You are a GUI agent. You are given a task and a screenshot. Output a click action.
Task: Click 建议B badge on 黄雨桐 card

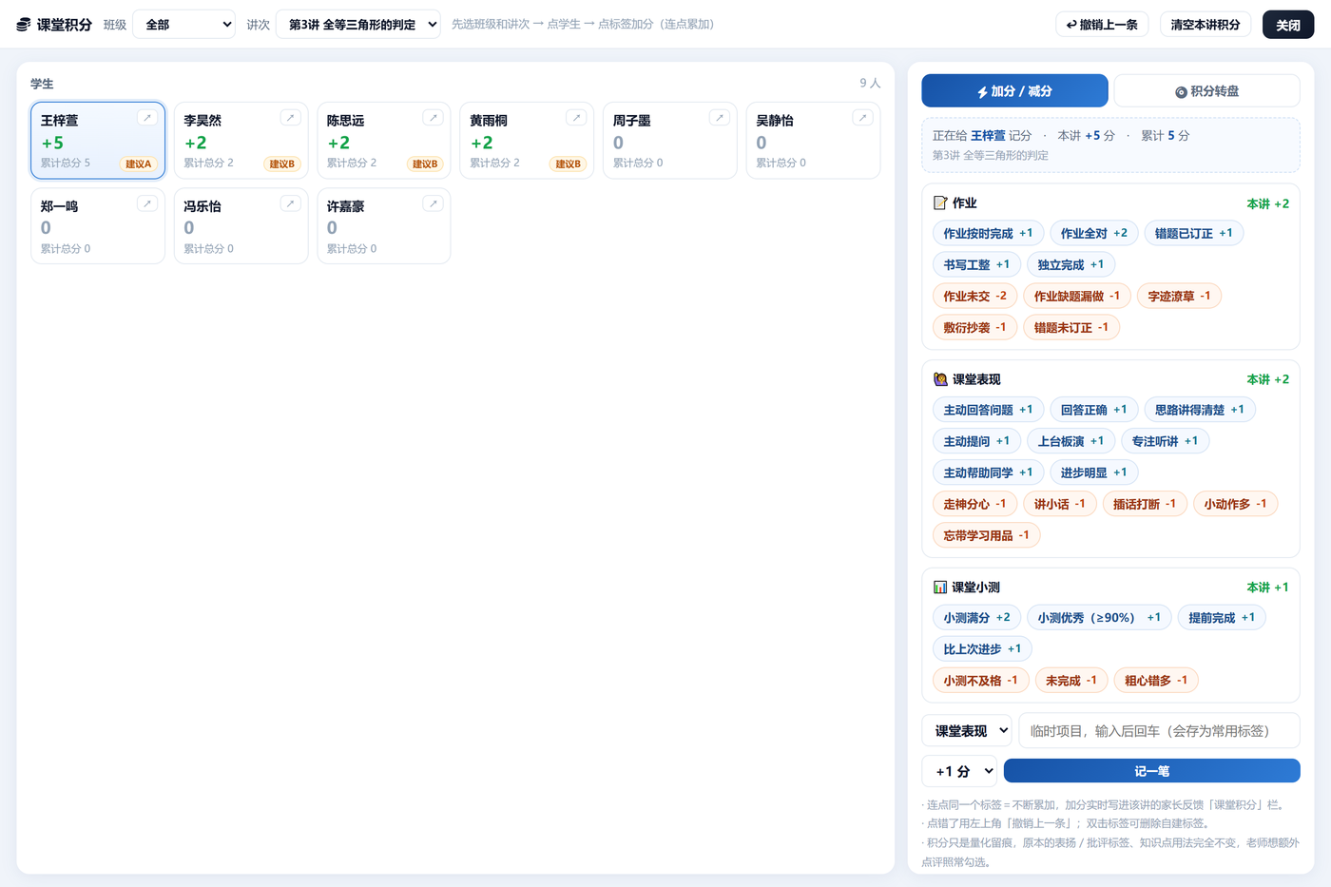568,164
